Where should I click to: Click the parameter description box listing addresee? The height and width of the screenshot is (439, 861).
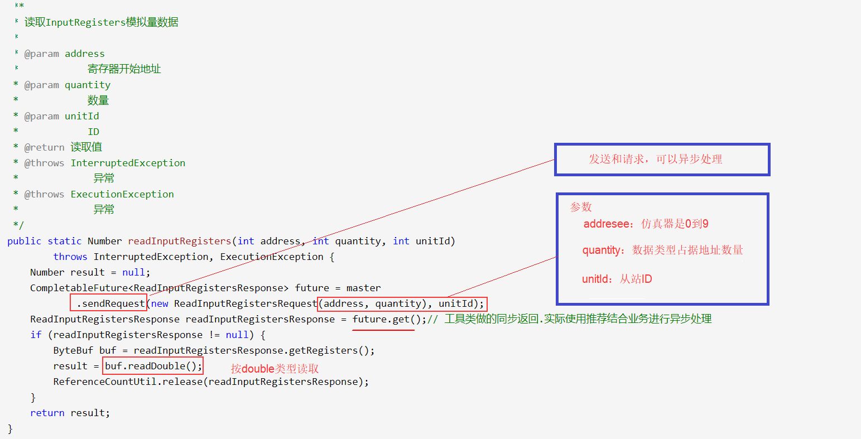point(662,249)
